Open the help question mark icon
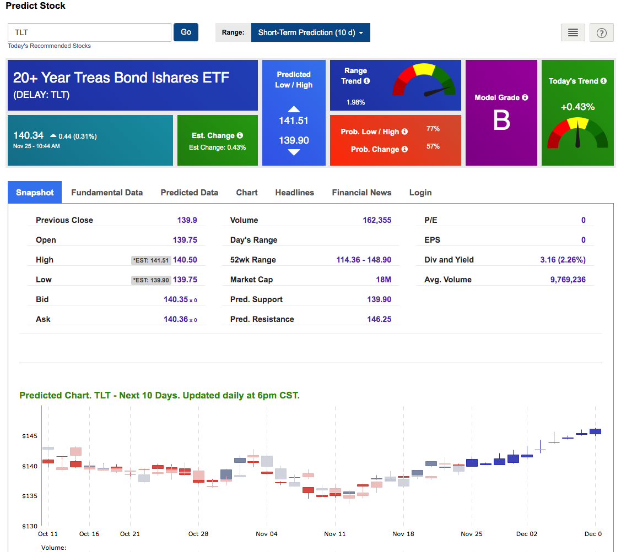 point(601,32)
